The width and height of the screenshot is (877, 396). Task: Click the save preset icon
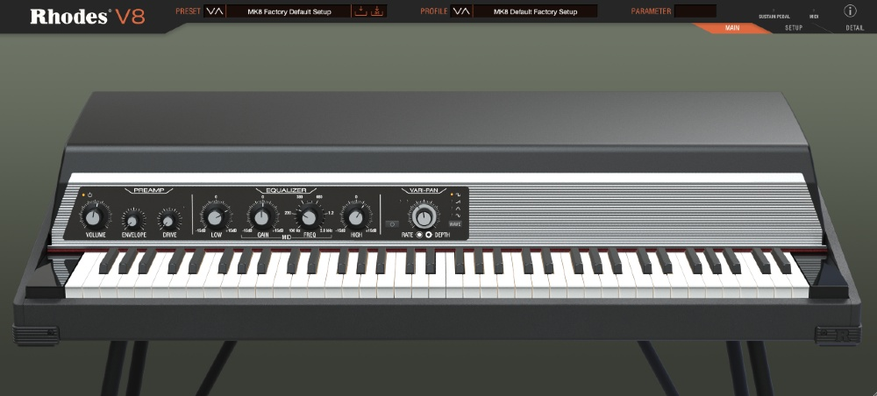(360, 11)
